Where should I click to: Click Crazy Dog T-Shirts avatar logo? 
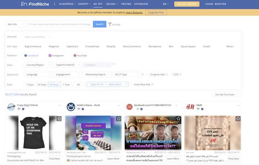click(x=11, y=107)
